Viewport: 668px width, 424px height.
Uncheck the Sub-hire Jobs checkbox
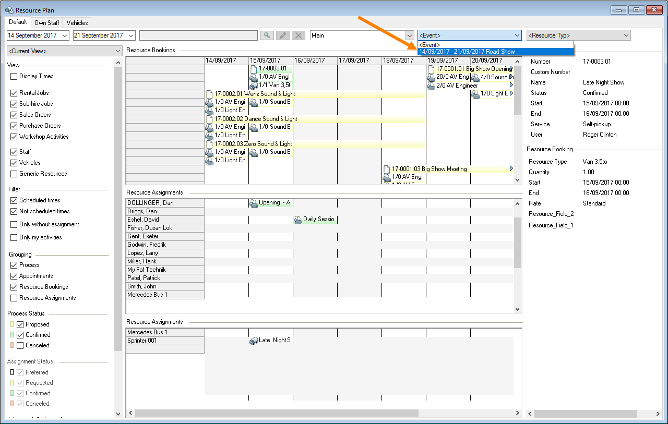(x=14, y=104)
